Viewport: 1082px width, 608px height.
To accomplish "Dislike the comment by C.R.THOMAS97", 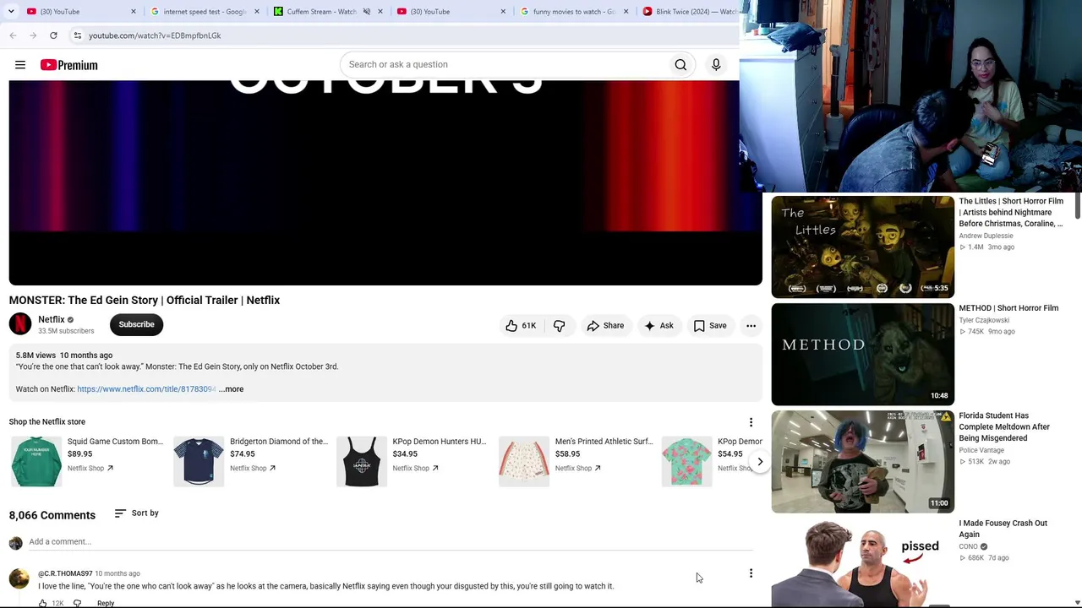I will click(77, 603).
